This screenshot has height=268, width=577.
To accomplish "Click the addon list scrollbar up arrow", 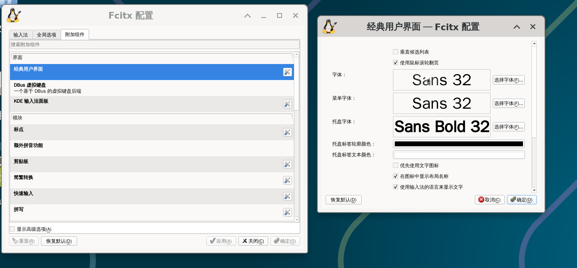I will pos(297,55).
